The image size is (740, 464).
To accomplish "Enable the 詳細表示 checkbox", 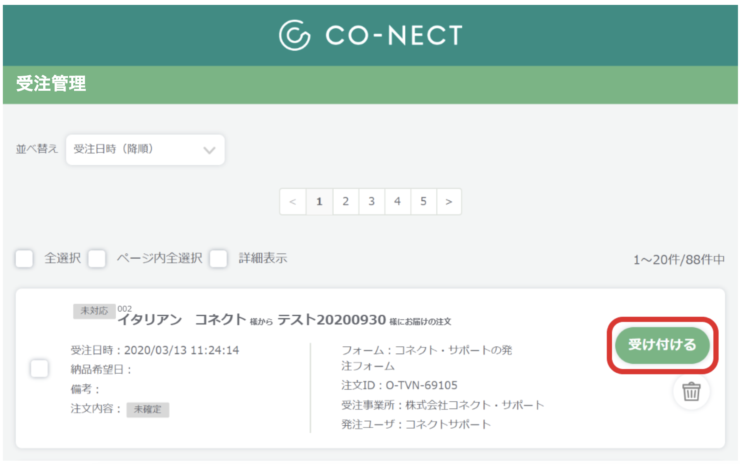I will [219, 258].
